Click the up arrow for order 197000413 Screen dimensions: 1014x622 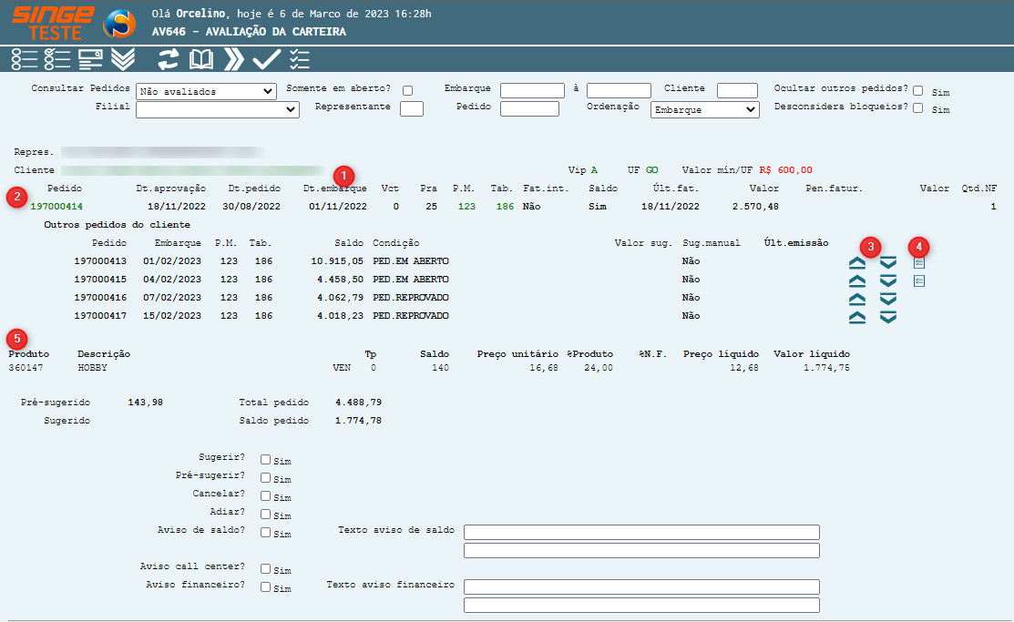click(x=856, y=262)
